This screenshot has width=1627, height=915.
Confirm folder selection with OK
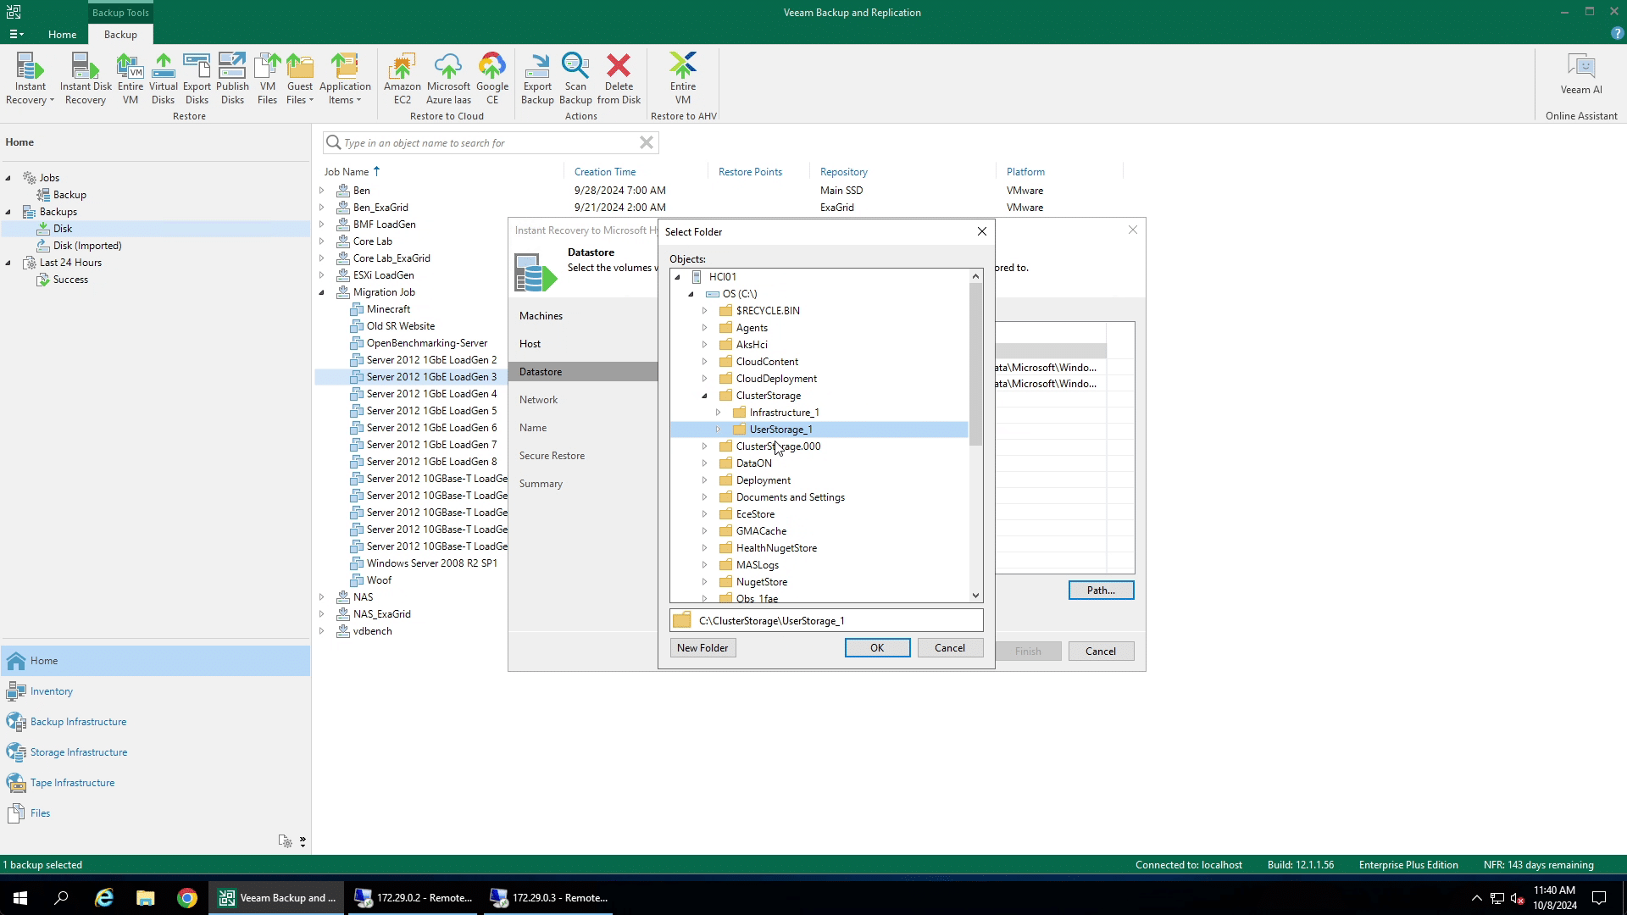(877, 648)
